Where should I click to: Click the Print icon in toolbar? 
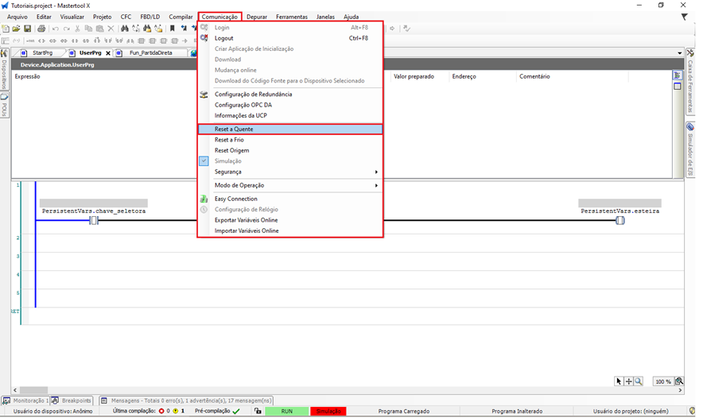41,29
